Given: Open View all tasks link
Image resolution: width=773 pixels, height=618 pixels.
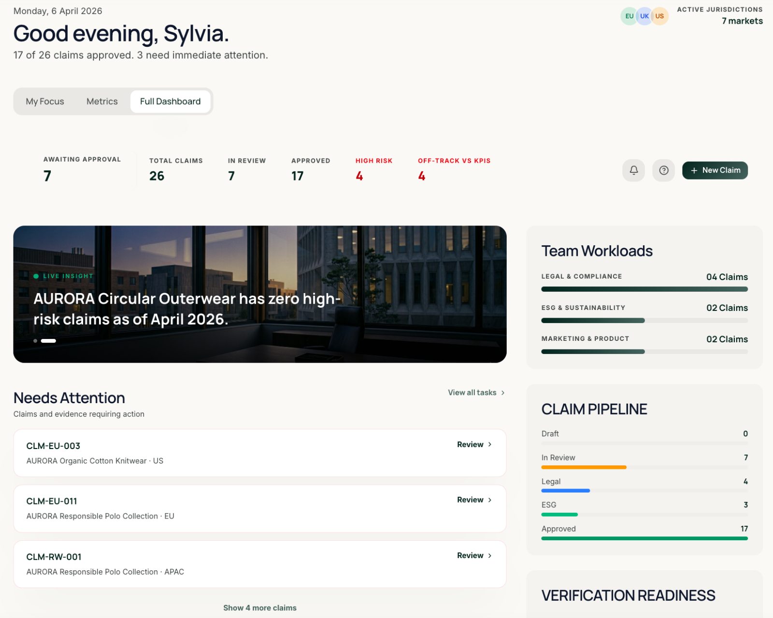Looking at the screenshot, I should (472, 393).
